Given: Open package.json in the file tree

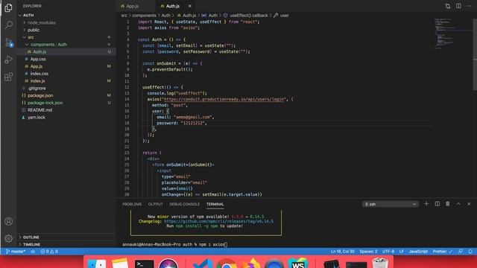Looking at the screenshot, I should (x=40, y=96).
